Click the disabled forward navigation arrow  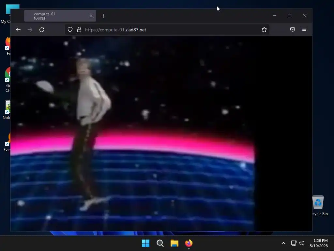click(30, 30)
